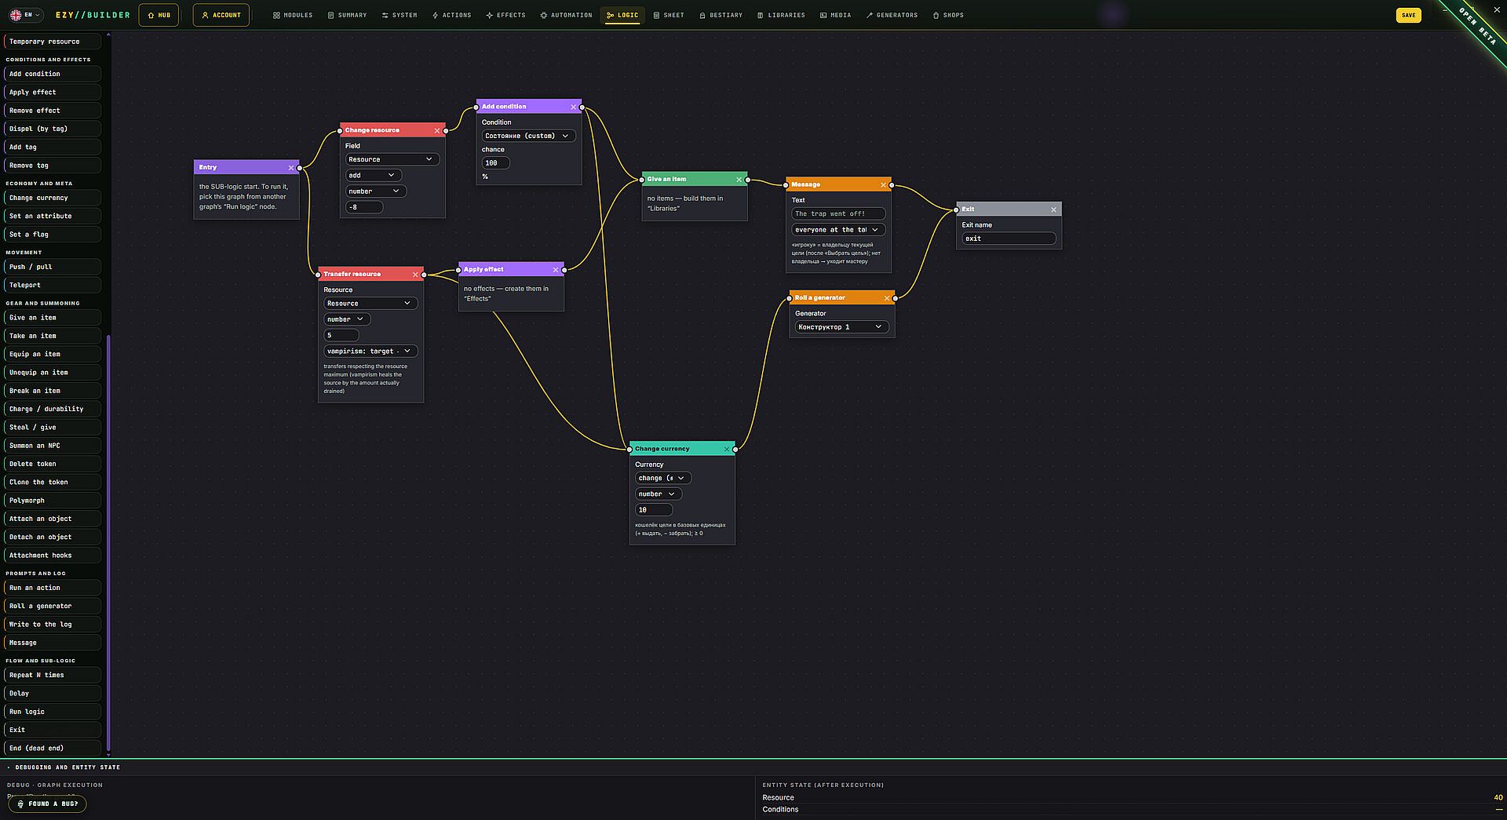Select Polymorph node in palette
Image resolution: width=1507 pixels, height=820 pixels.
click(x=53, y=501)
